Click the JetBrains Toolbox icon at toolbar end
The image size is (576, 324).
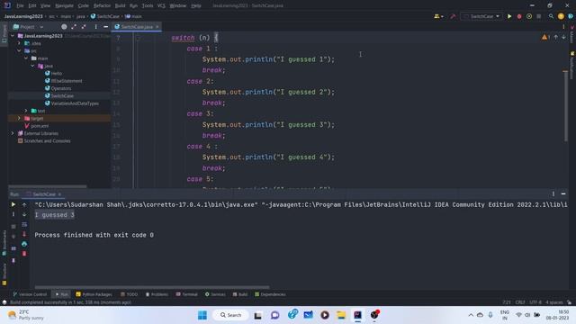coord(571,16)
